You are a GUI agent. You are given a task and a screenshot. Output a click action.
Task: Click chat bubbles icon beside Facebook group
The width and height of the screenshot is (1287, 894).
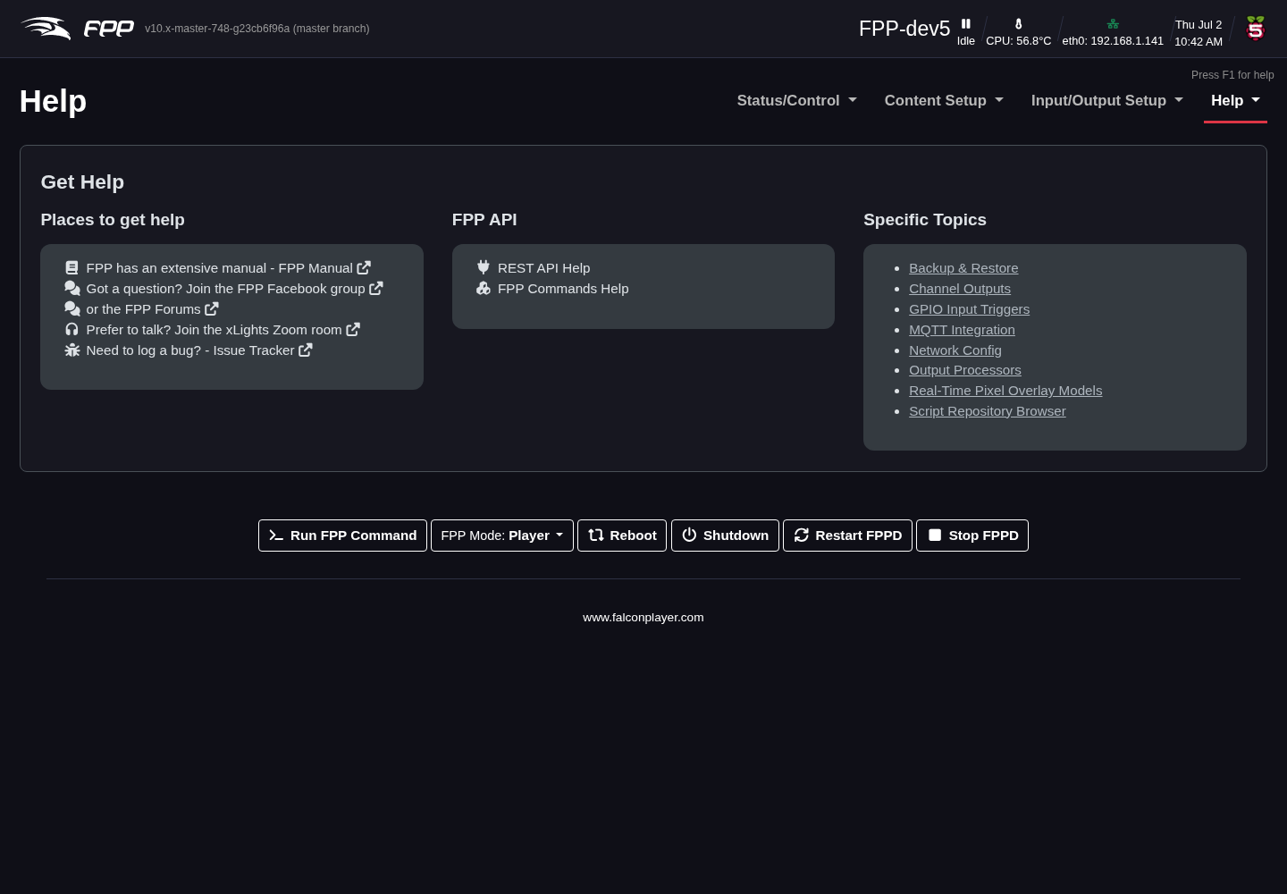[x=72, y=289]
